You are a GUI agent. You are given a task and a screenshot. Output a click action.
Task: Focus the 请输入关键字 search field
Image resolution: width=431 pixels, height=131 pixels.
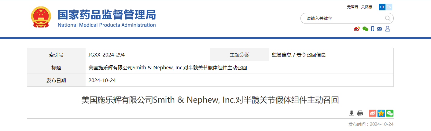pyautogui.click(x=342, y=19)
